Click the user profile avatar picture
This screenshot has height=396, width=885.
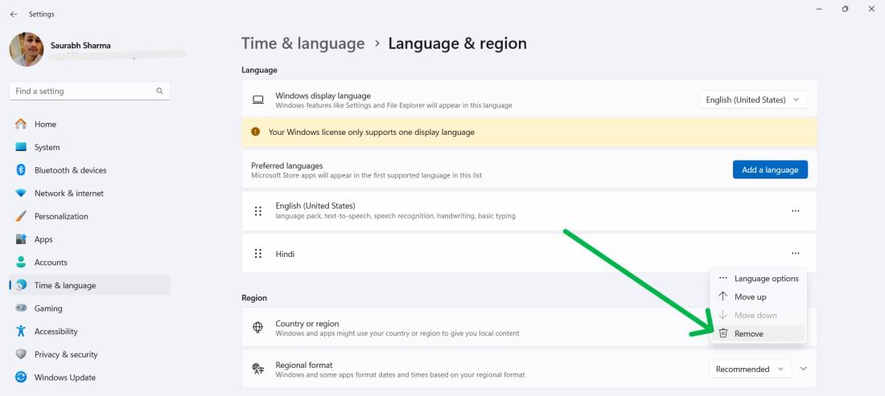tap(27, 50)
